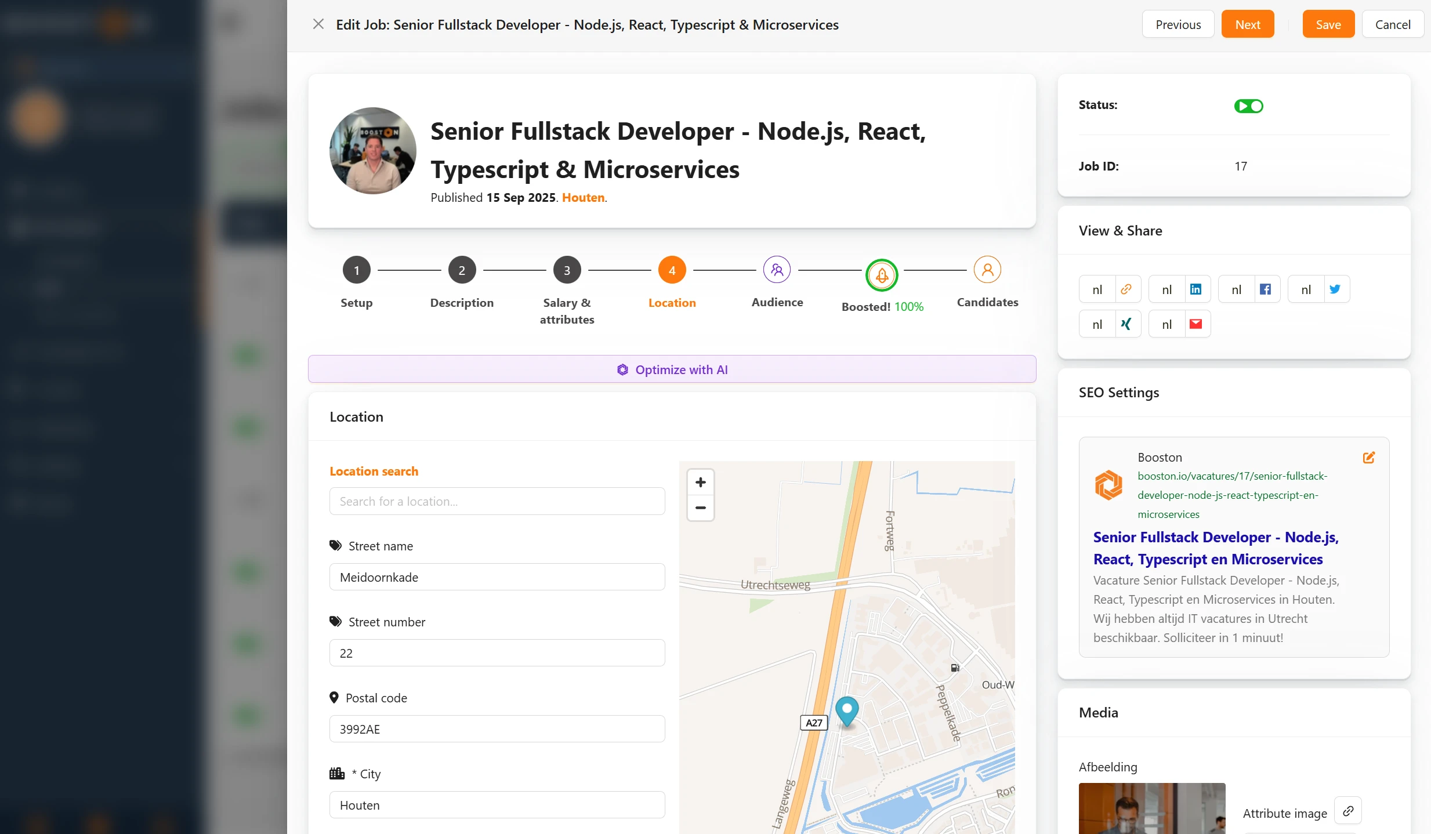This screenshot has height=834, width=1431.
Task: Click the A27 road label on map
Action: (x=813, y=723)
